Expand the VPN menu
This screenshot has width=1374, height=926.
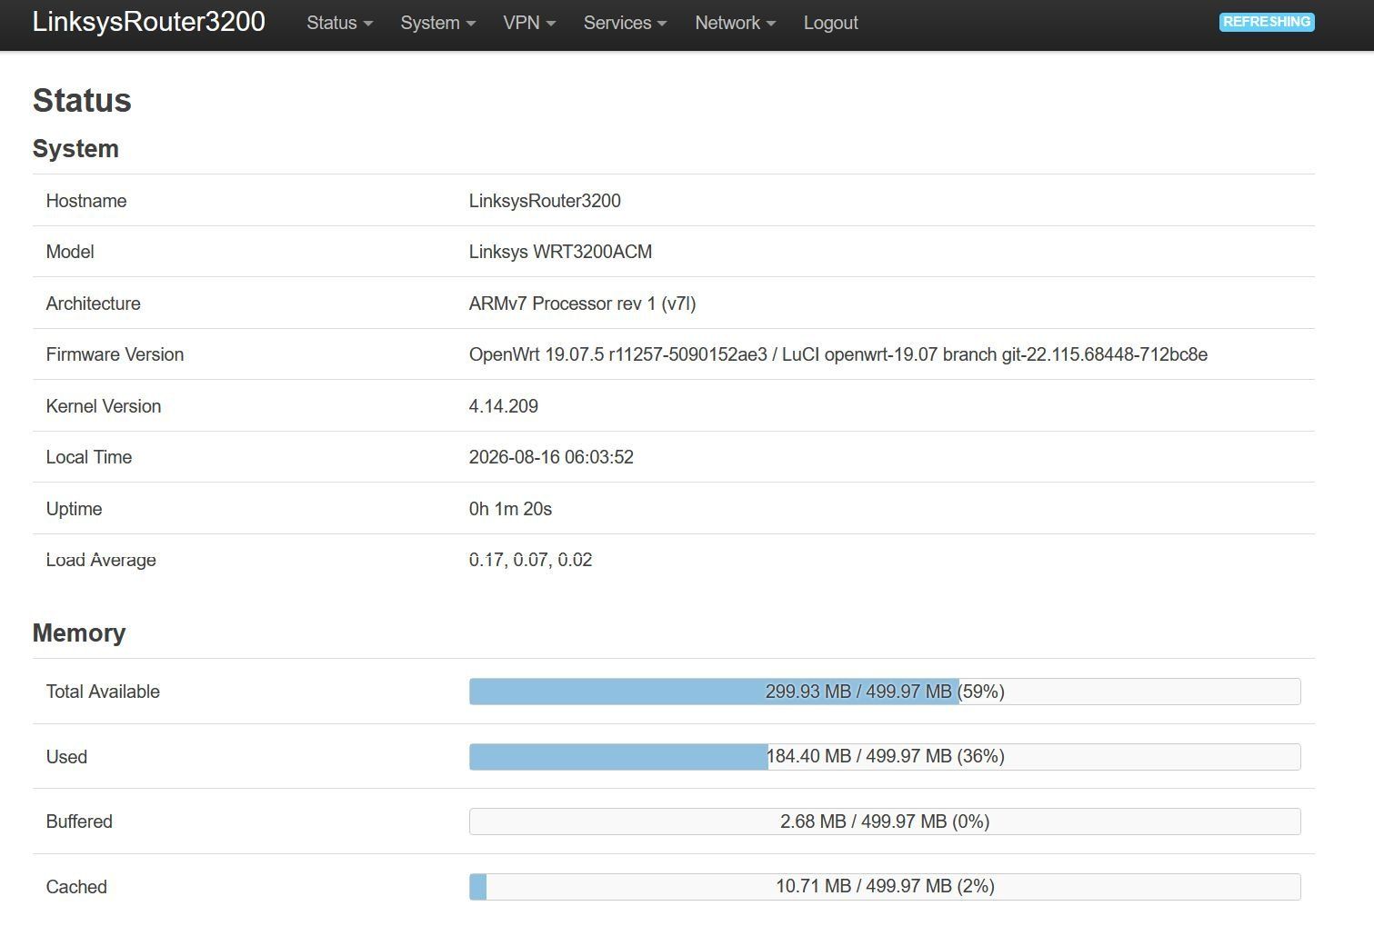(x=529, y=23)
